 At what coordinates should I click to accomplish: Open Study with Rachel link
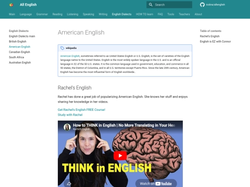(x=70, y=115)
